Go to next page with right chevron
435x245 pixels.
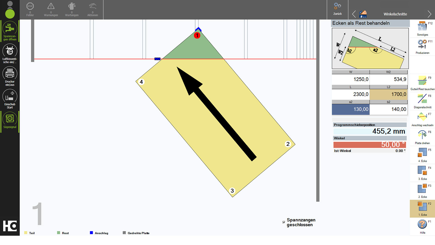click(429, 14)
